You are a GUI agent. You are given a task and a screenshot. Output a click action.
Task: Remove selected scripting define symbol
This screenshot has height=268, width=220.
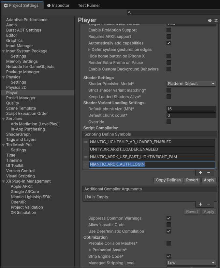[x=208, y=173]
